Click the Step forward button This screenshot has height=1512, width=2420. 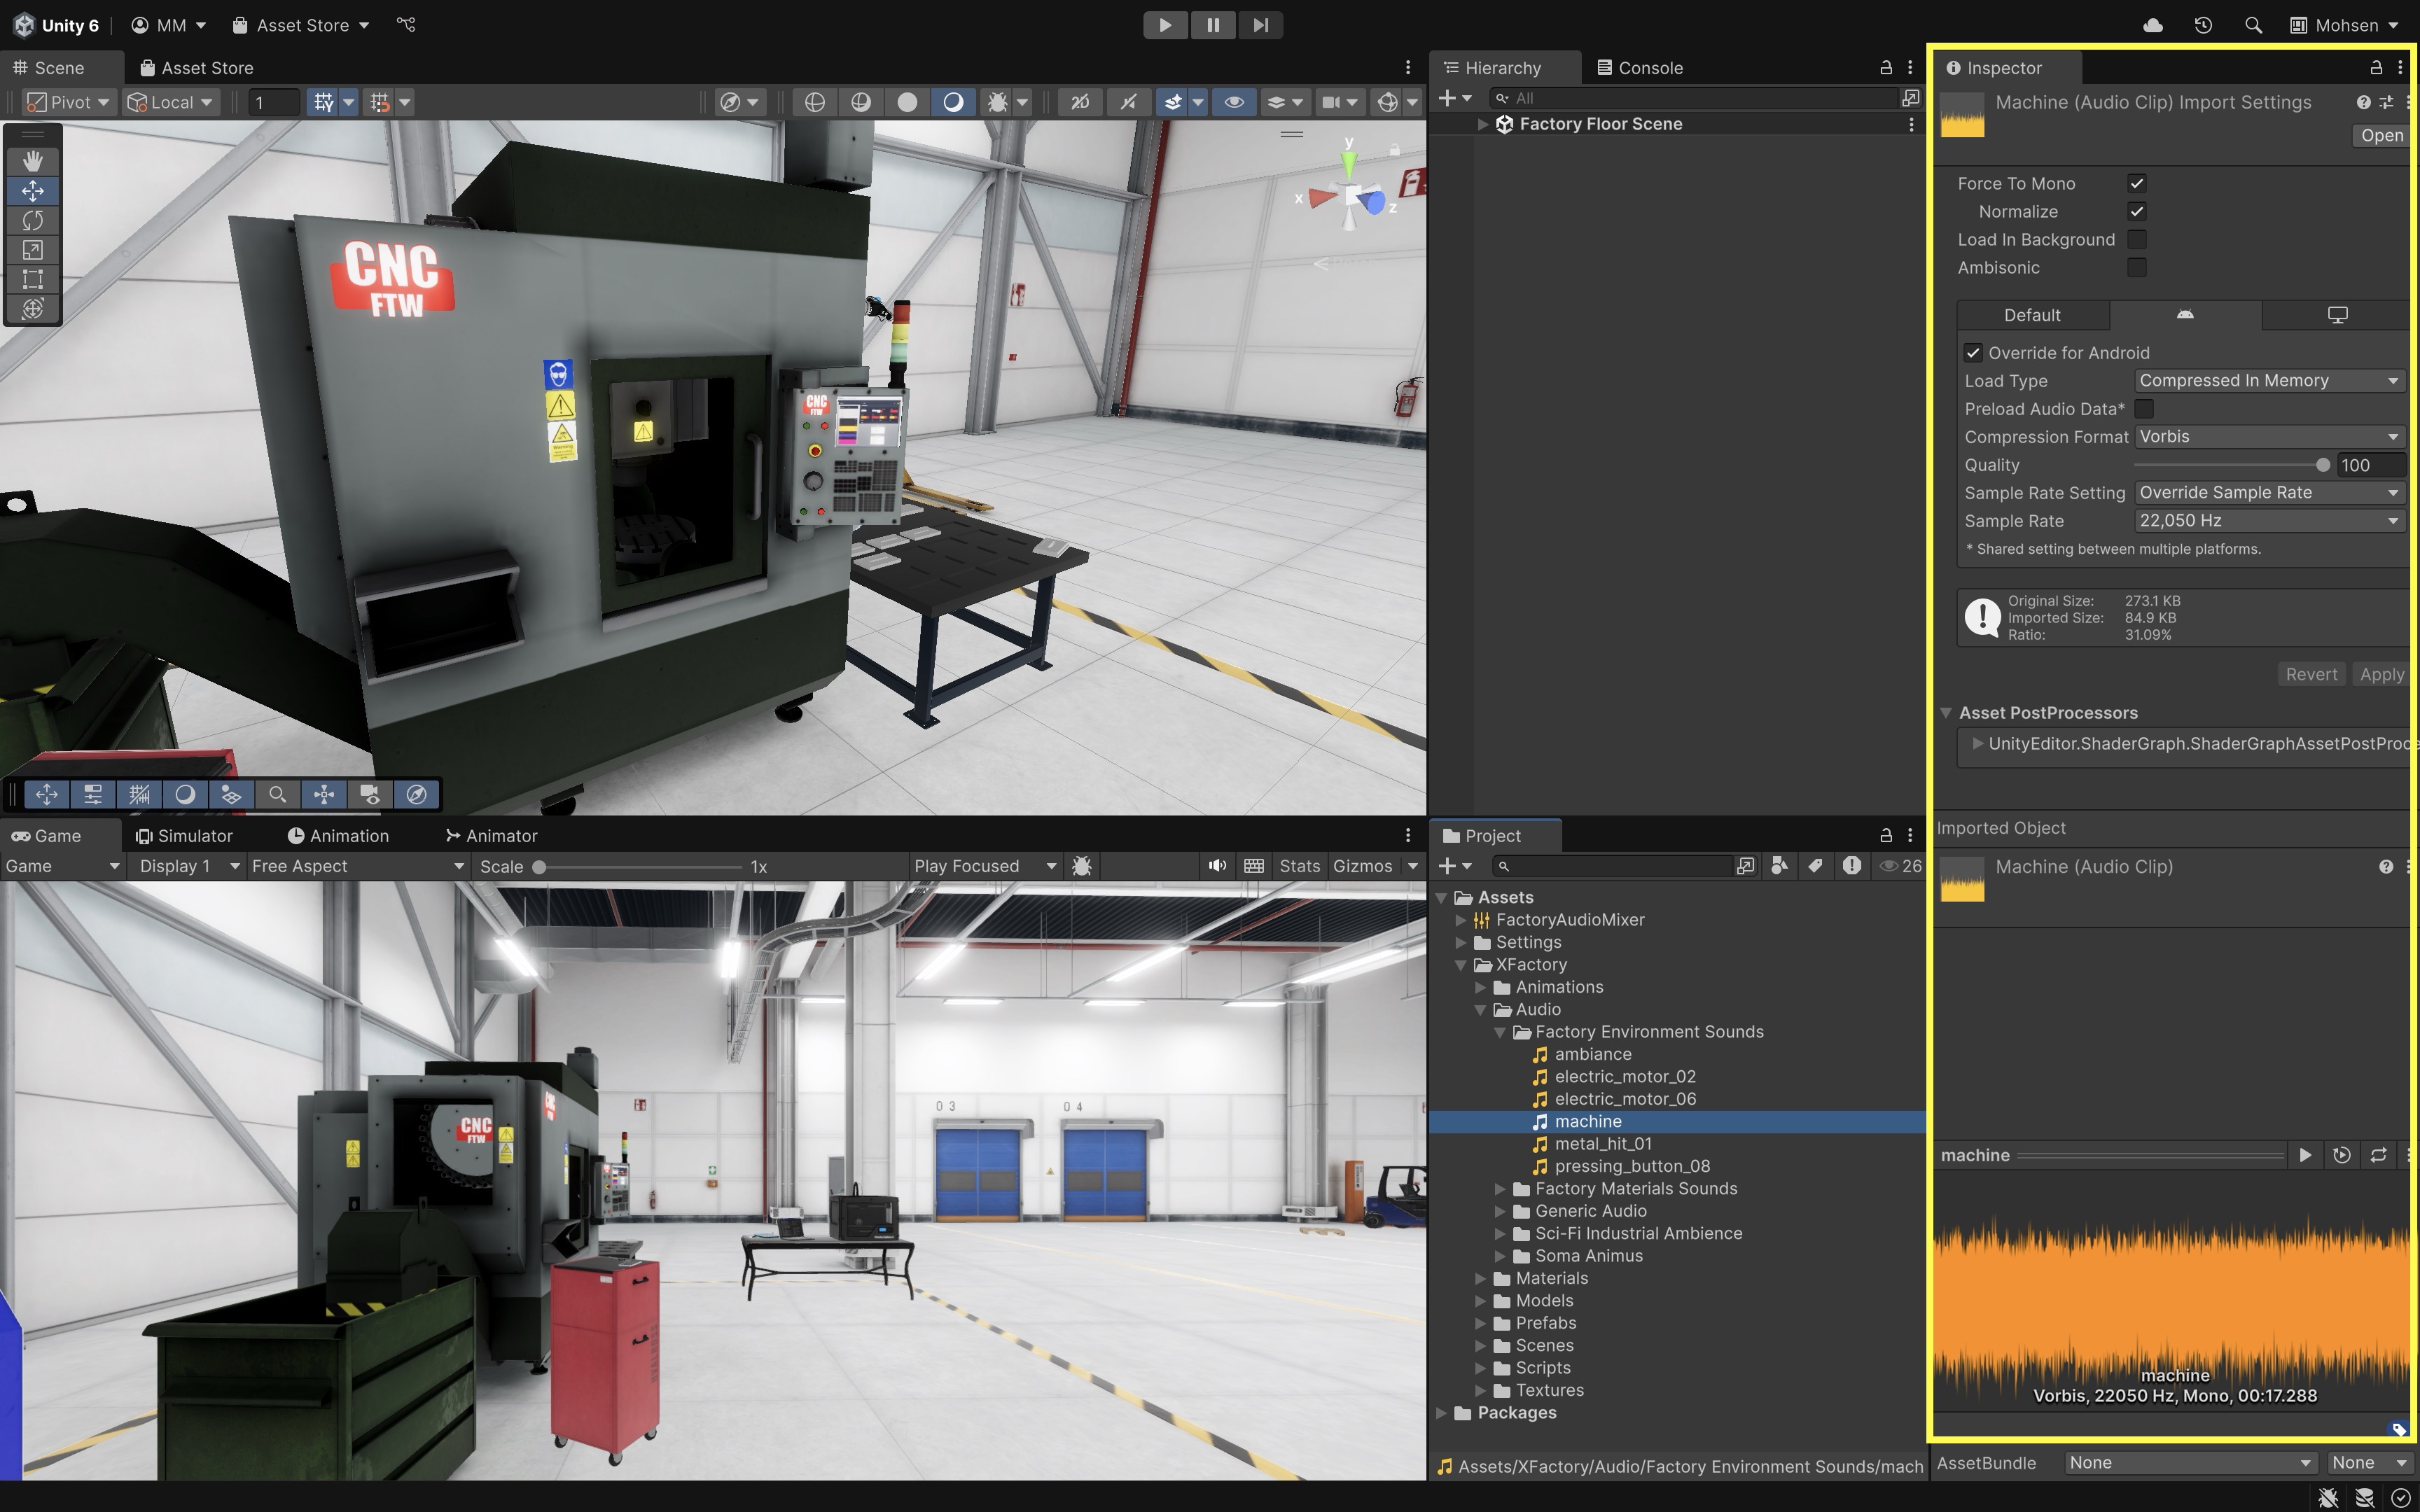pyautogui.click(x=1260, y=25)
